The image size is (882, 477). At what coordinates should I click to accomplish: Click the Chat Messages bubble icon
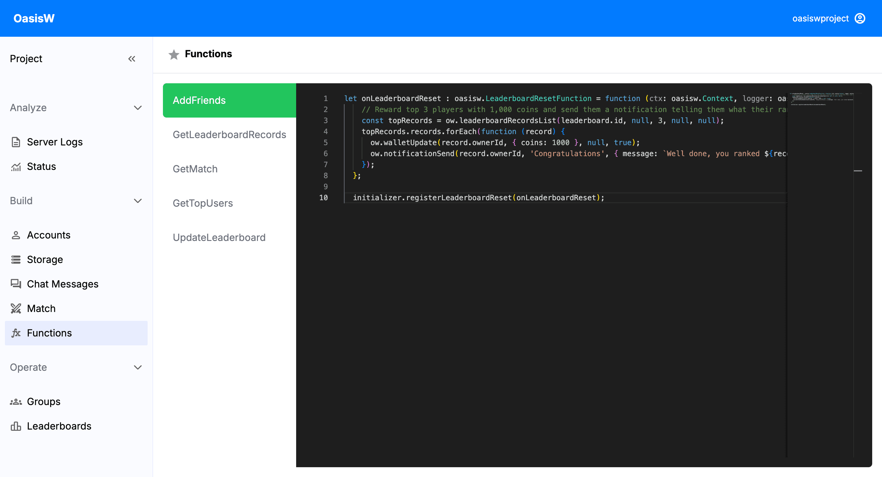click(16, 284)
